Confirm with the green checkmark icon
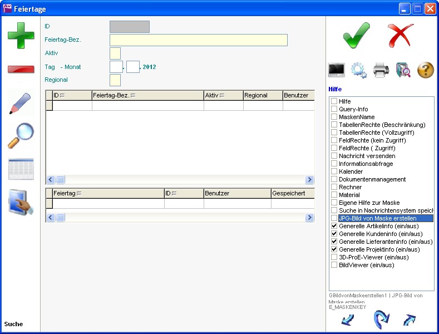This screenshot has width=439, height=334. [356, 36]
